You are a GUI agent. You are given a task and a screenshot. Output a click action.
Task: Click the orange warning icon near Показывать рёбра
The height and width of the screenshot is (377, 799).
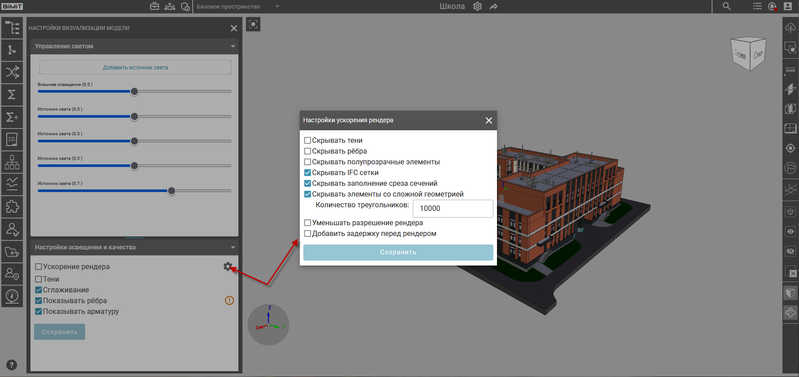229,300
